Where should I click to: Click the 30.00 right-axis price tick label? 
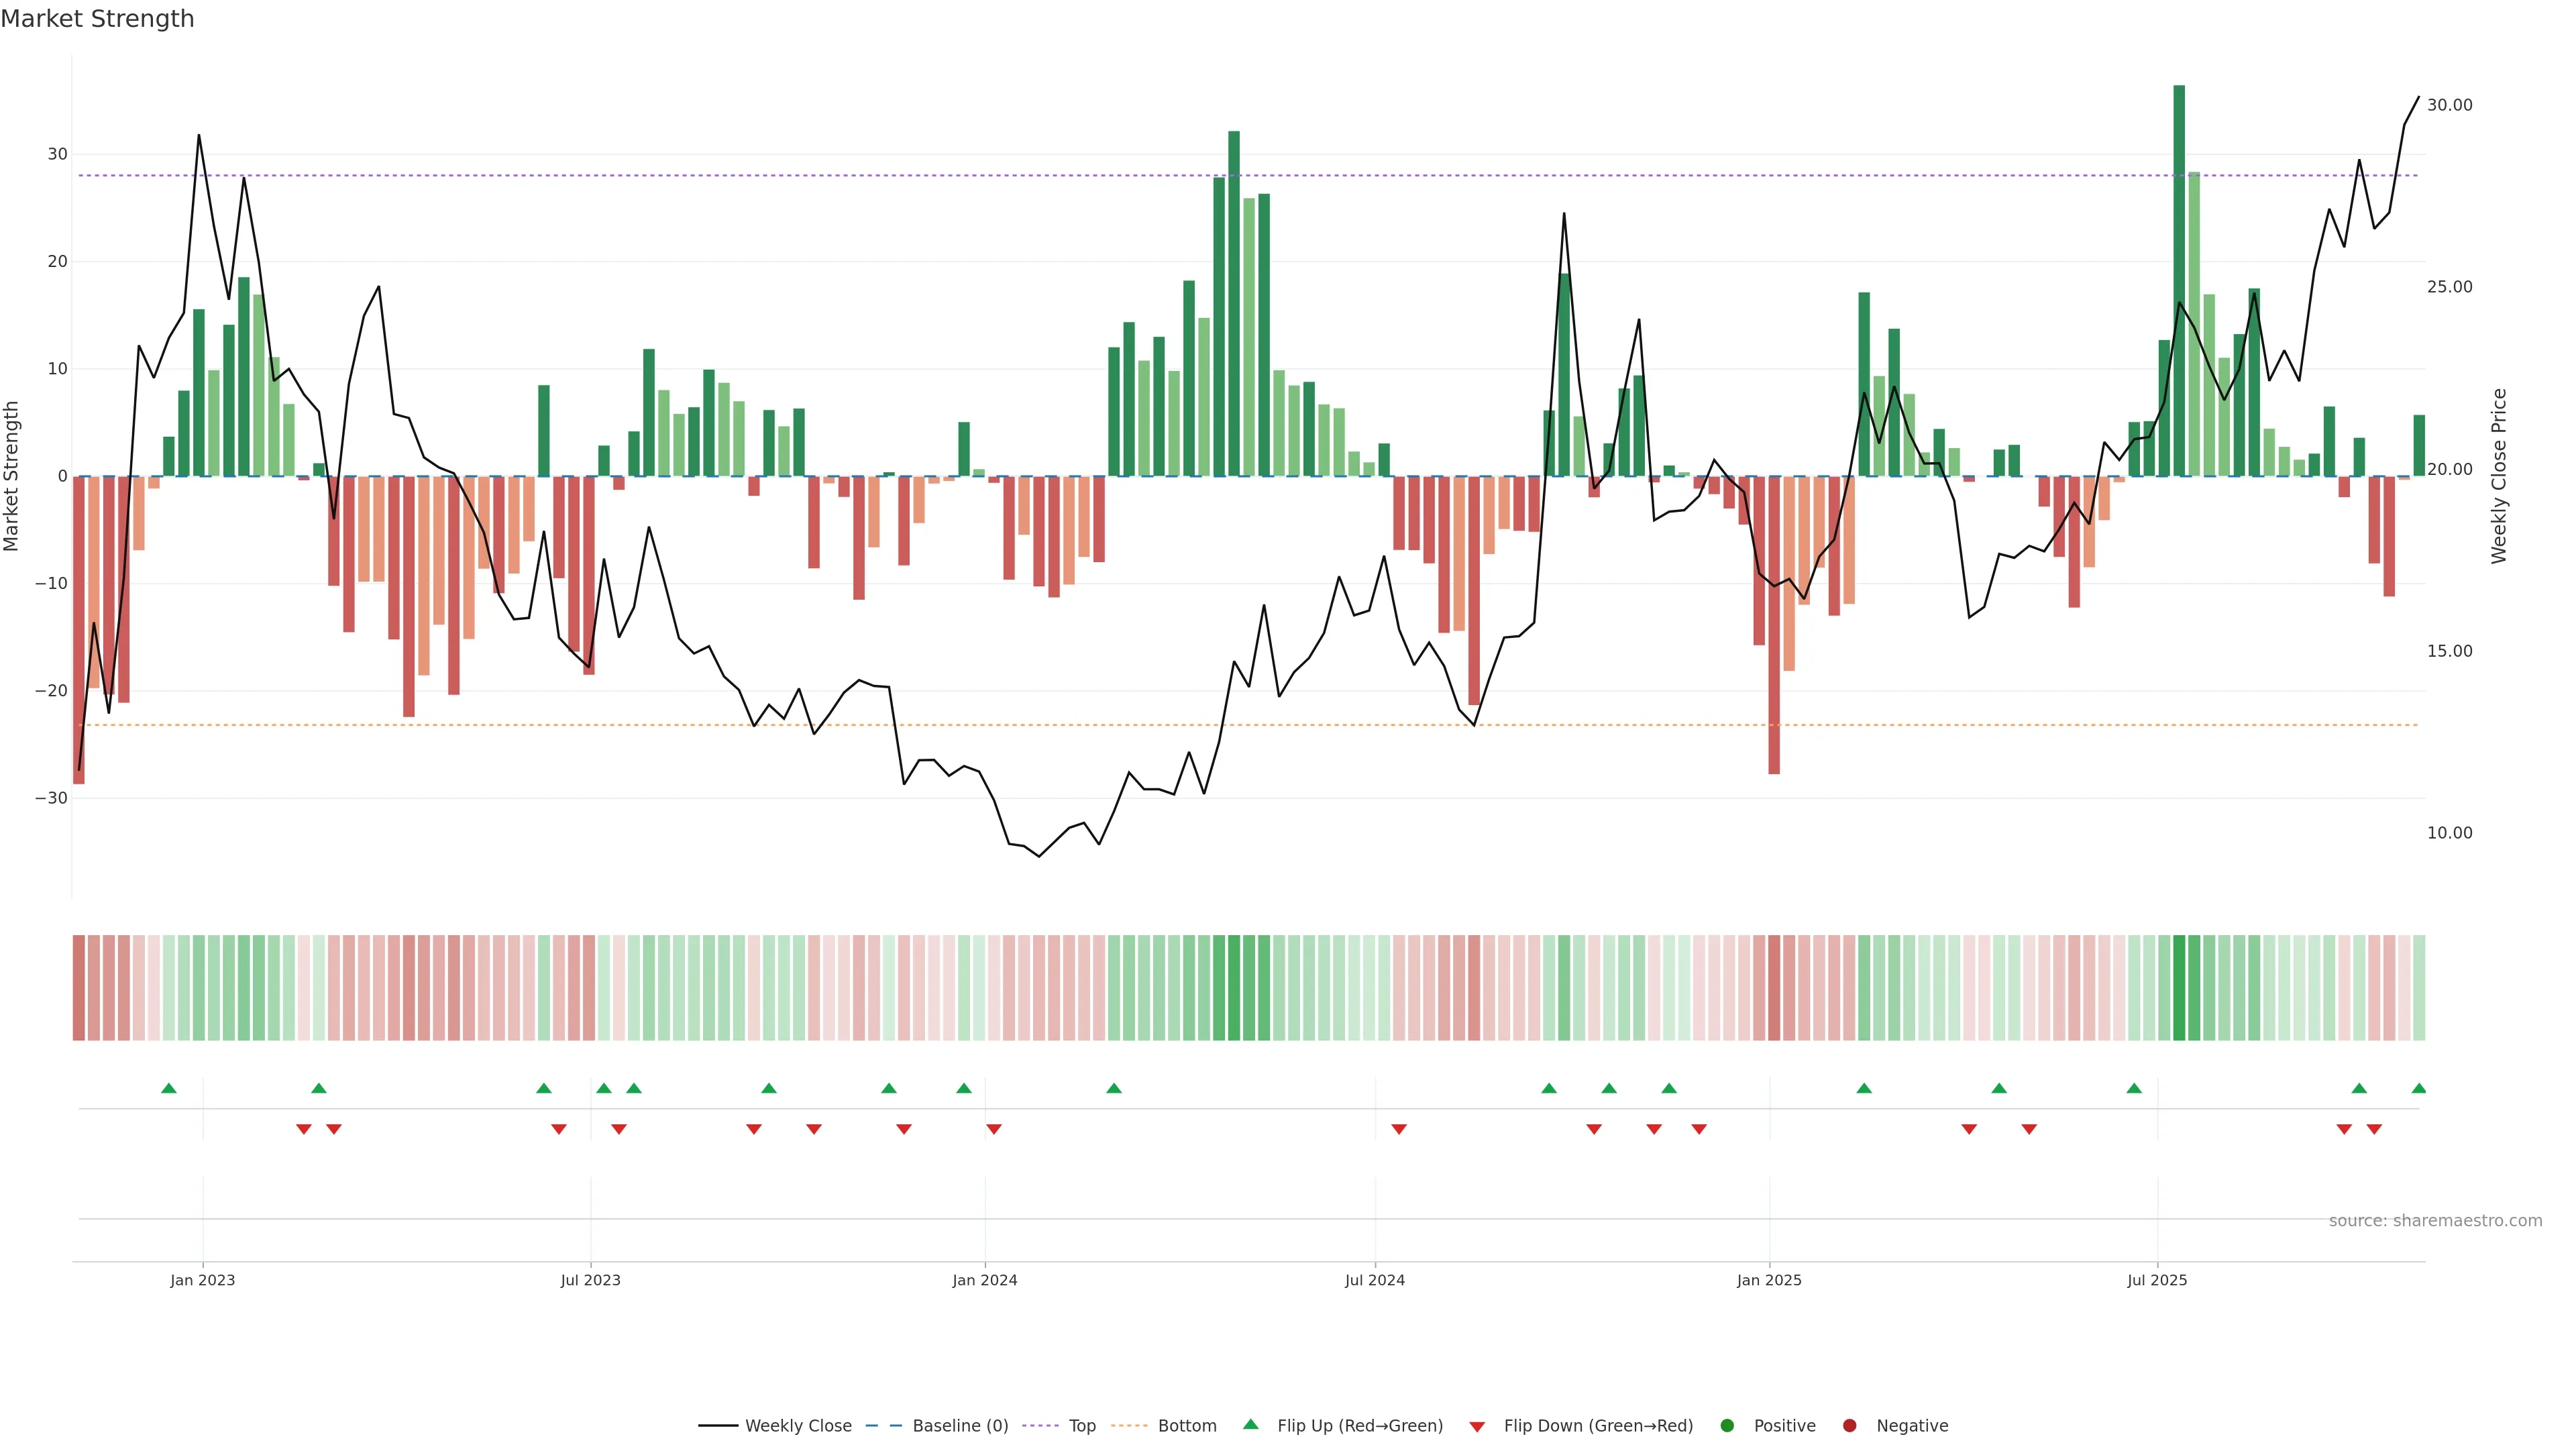tap(2449, 105)
